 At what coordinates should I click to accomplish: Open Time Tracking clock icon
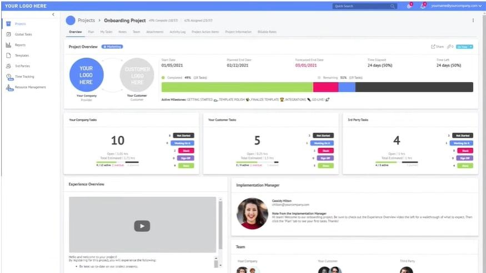click(9, 77)
